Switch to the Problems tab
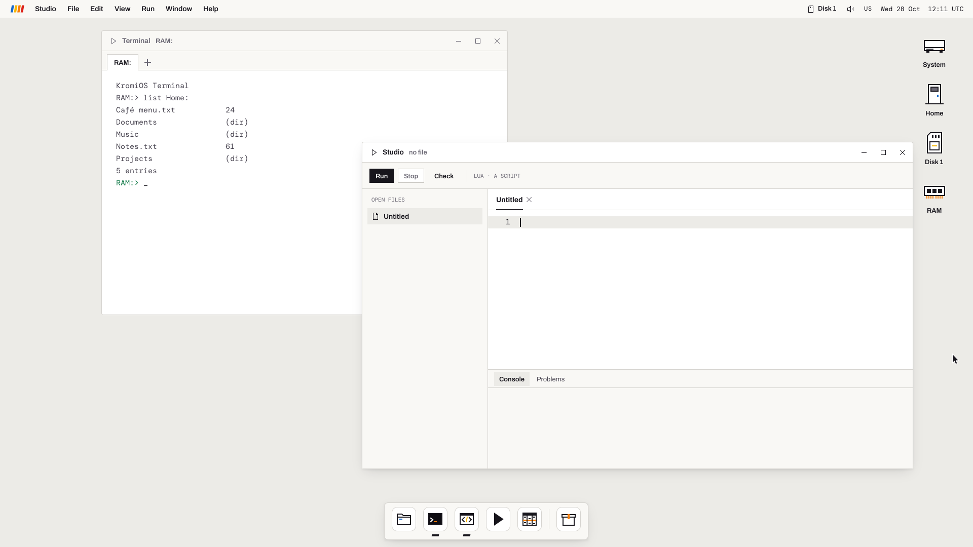973x547 pixels. 550,379
